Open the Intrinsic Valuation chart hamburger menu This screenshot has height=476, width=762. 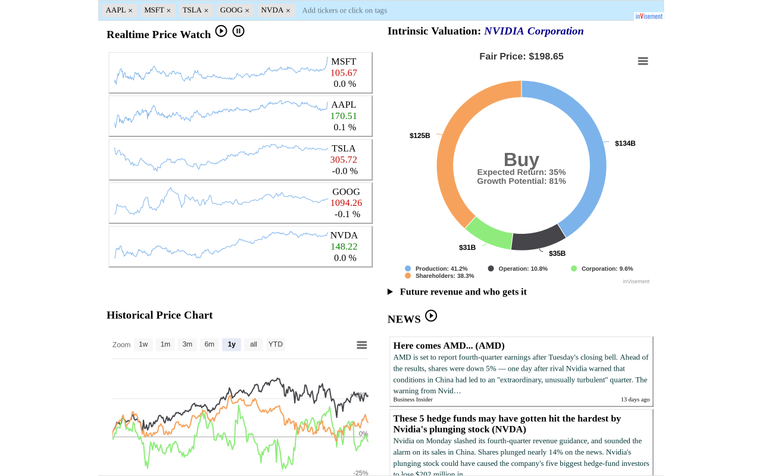643,61
